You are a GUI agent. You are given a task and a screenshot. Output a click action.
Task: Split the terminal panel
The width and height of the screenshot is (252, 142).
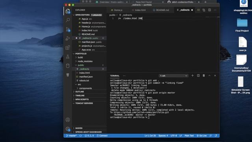tap(198, 75)
